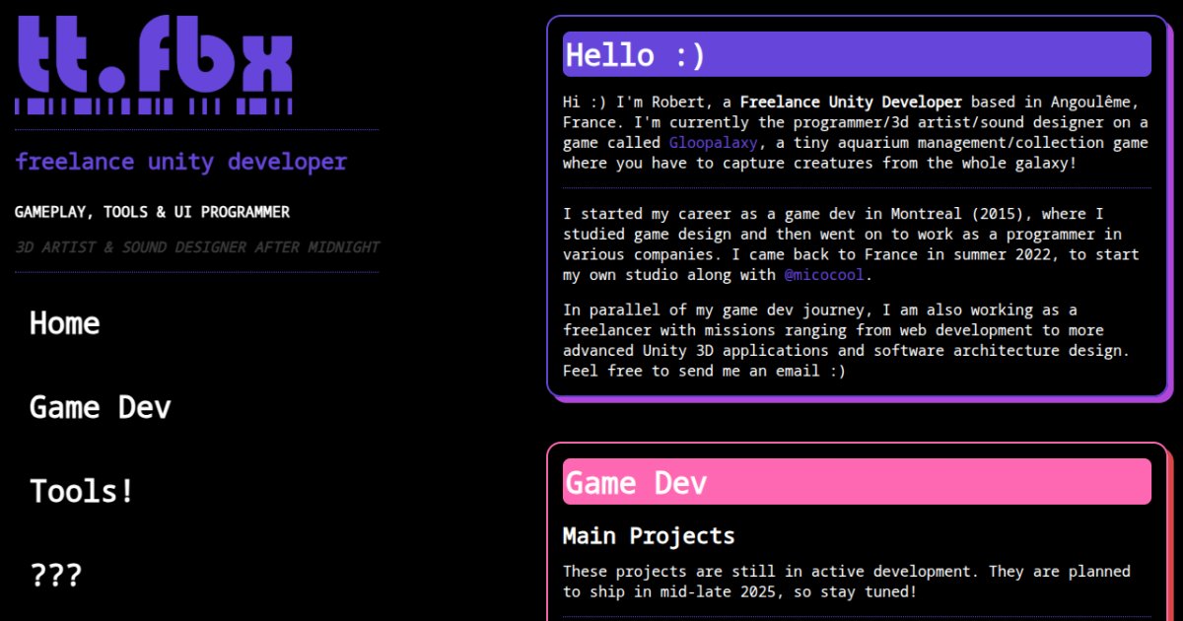Select the Tools! navigation entry
The width and height of the screenshot is (1183, 621).
tap(82, 491)
